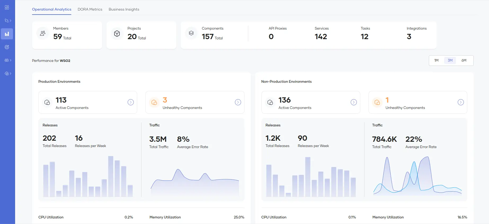This screenshot has height=224, width=489.
Task: Click the Components layers icon
Action: click(x=191, y=33)
